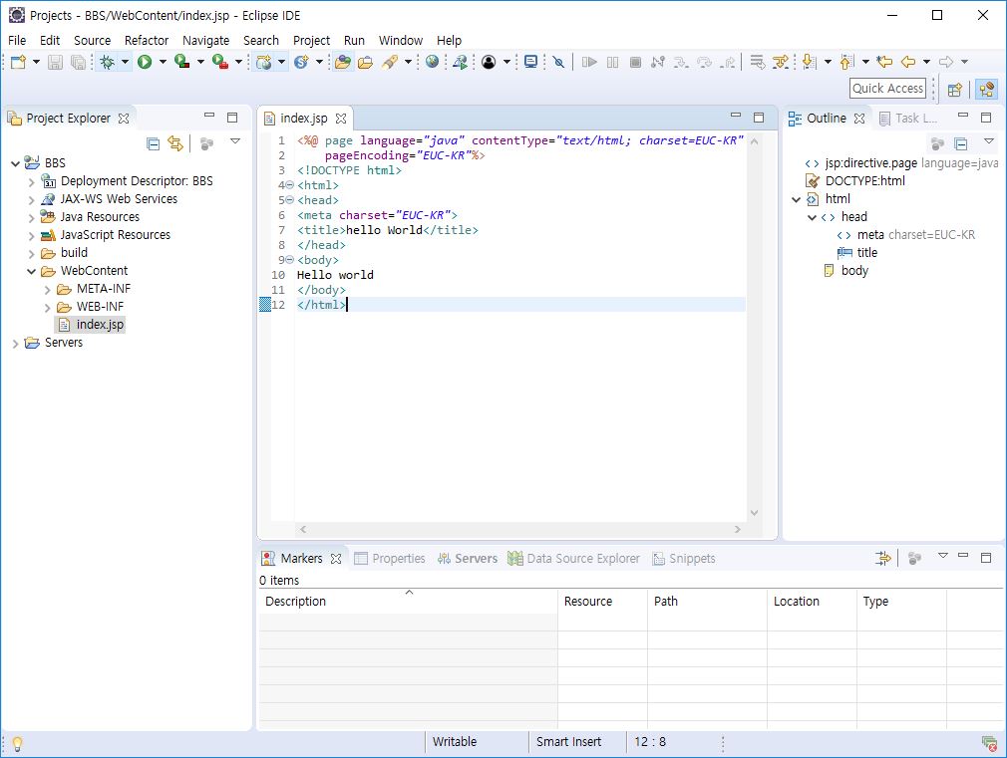The image size is (1007, 758).
Task: Sort markers by Description column header
Action: point(408,602)
